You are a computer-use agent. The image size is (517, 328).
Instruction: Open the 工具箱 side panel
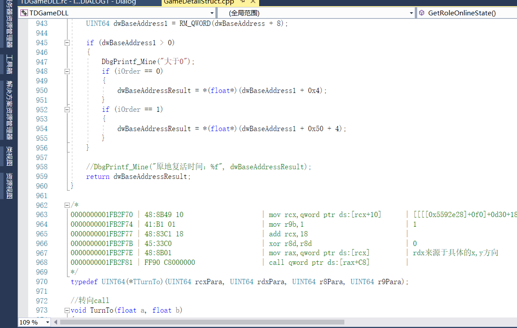[x=9, y=64]
